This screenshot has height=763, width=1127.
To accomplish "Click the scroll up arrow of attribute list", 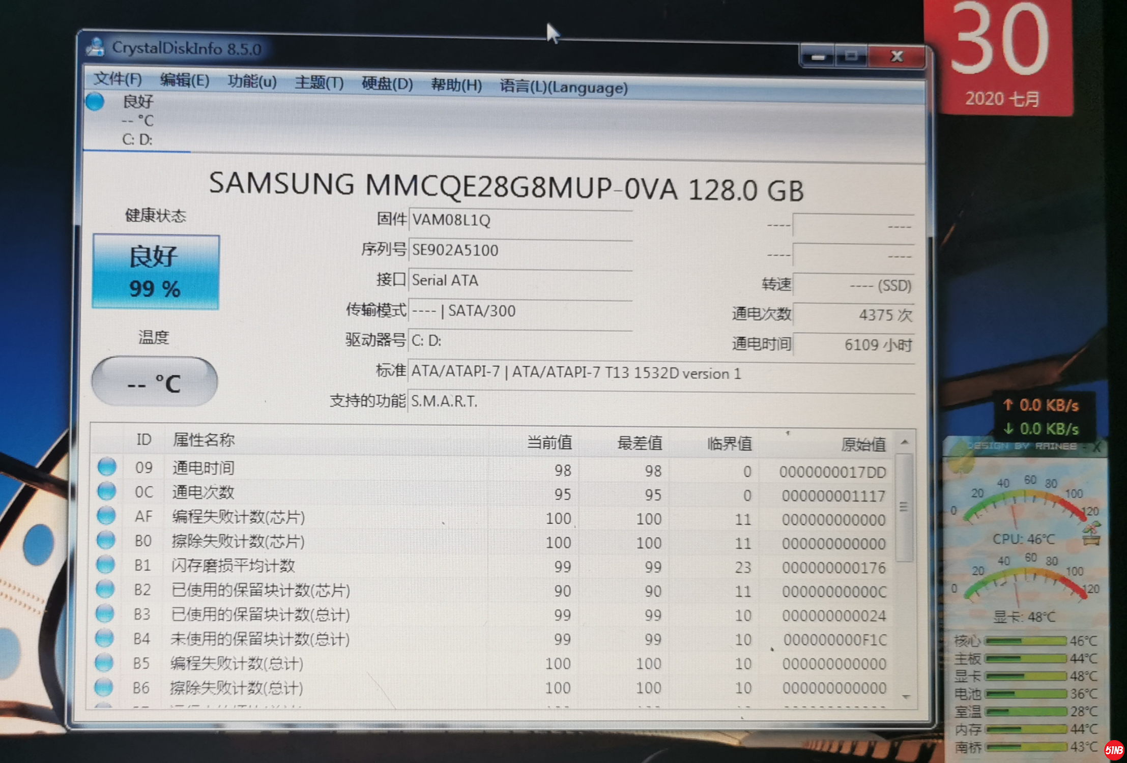I will (904, 443).
